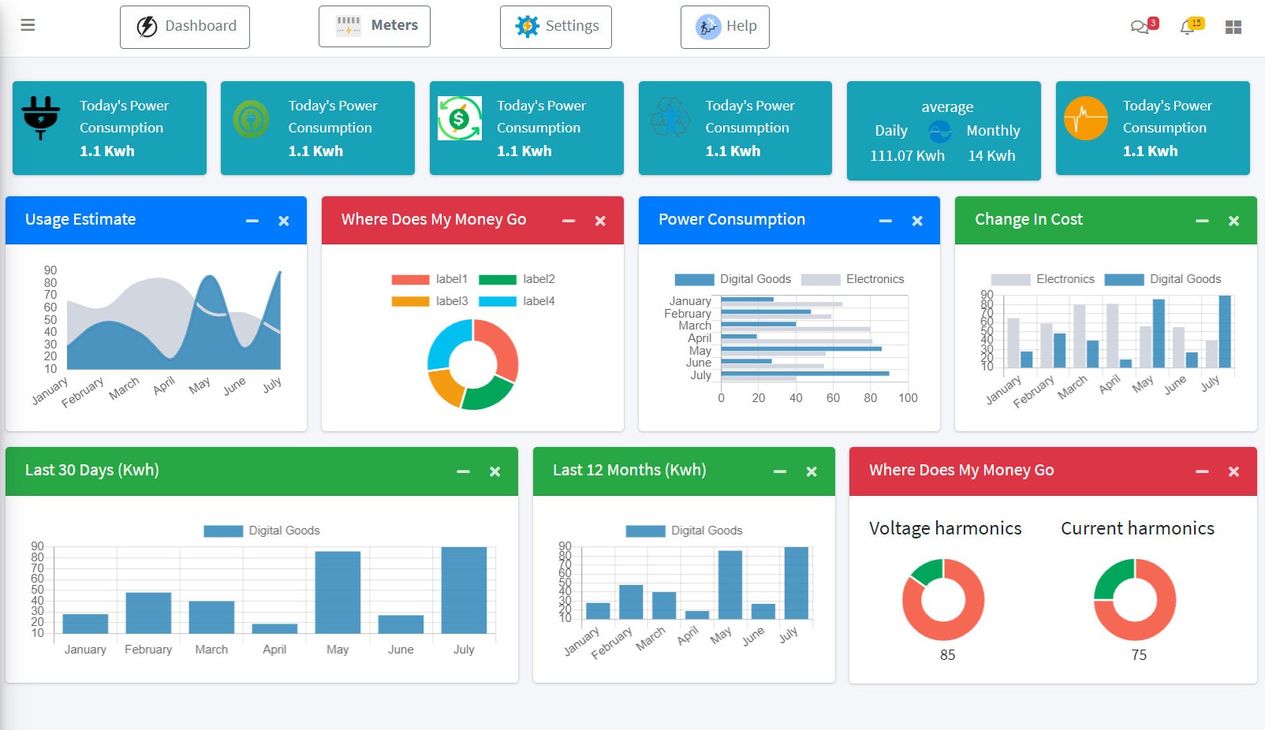Go to the Meters tab
The width and height of the screenshot is (1265, 730).
(x=375, y=26)
